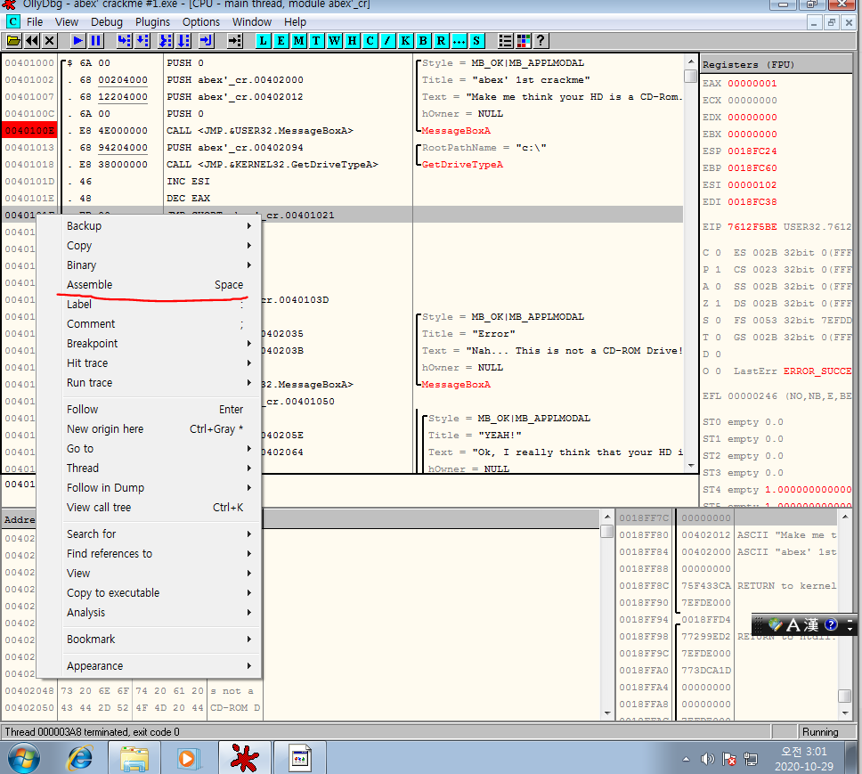Open Breakpoints window with B button
Image resolution: width=862 pixels, height=774 pixels.
point(423,41)
